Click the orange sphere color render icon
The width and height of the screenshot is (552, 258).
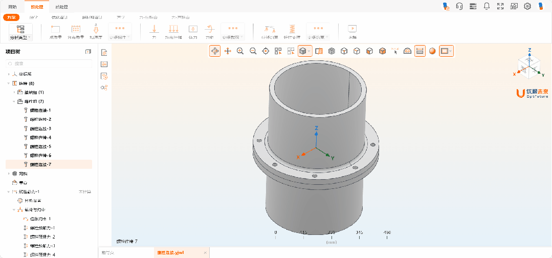click(x=432, y=51)
